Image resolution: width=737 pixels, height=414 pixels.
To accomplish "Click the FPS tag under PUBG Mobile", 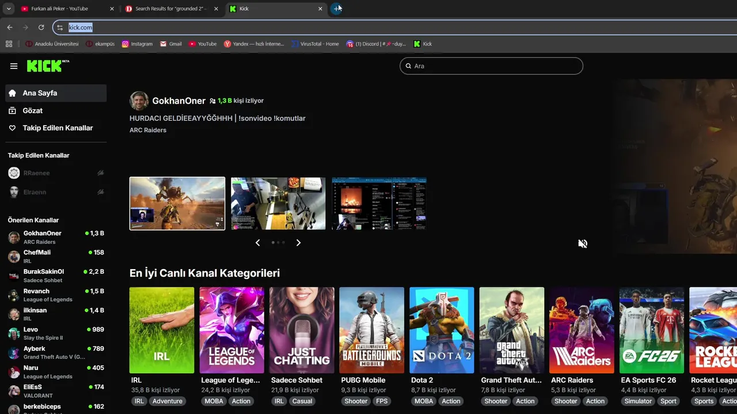I will [x=382, y=401].
